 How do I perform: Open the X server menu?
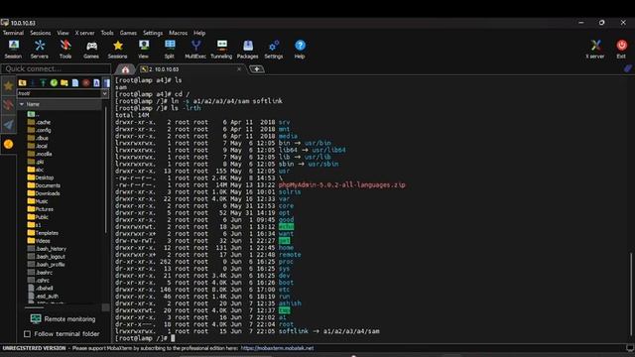(84, 33)
